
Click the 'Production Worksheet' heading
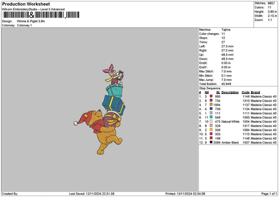tap(26, 4)
